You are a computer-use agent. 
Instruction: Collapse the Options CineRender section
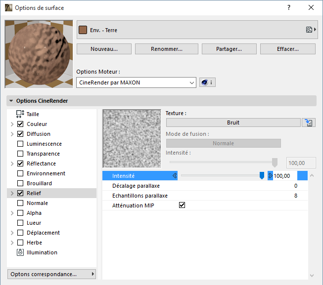click(11, 101)
